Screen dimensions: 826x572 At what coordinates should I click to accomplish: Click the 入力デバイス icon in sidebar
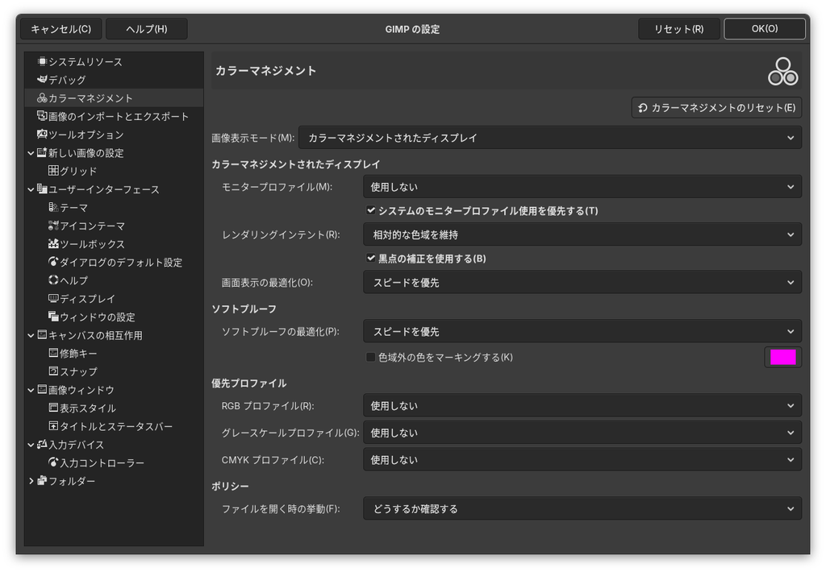point(42,444)
